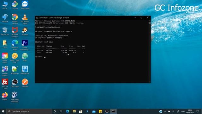Open the Mail app from the taskbar
Screen dimensions: 202x114
pos(94,111)
